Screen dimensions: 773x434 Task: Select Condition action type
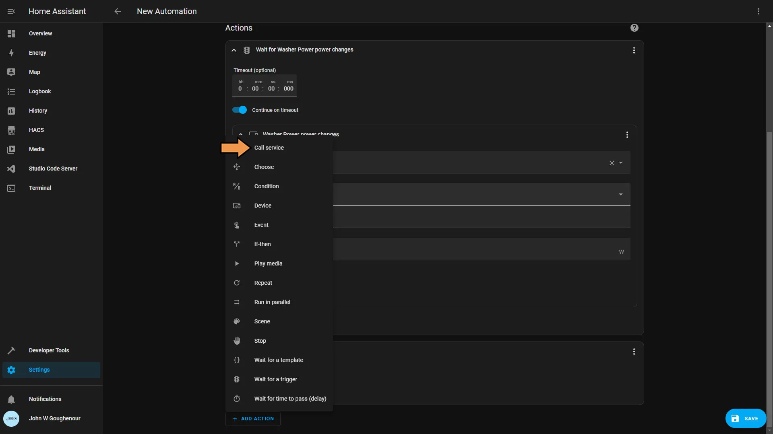click(x=279, y=186)
